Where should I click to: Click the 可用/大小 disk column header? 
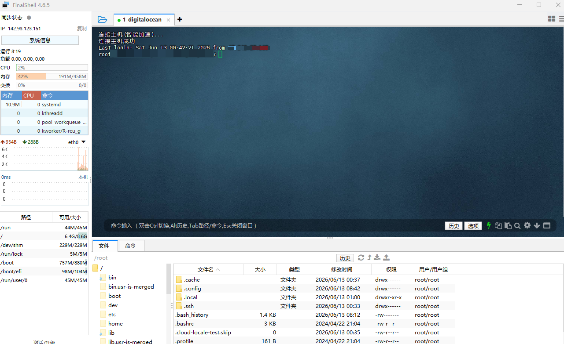[70, 217]
